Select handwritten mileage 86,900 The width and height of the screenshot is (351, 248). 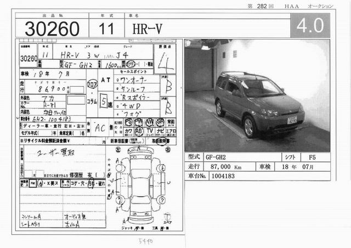[x=52, y=89]
